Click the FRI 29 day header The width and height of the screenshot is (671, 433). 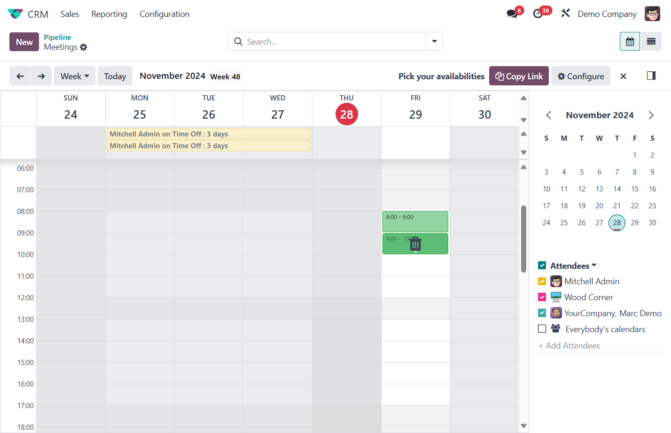coord(415,108)
